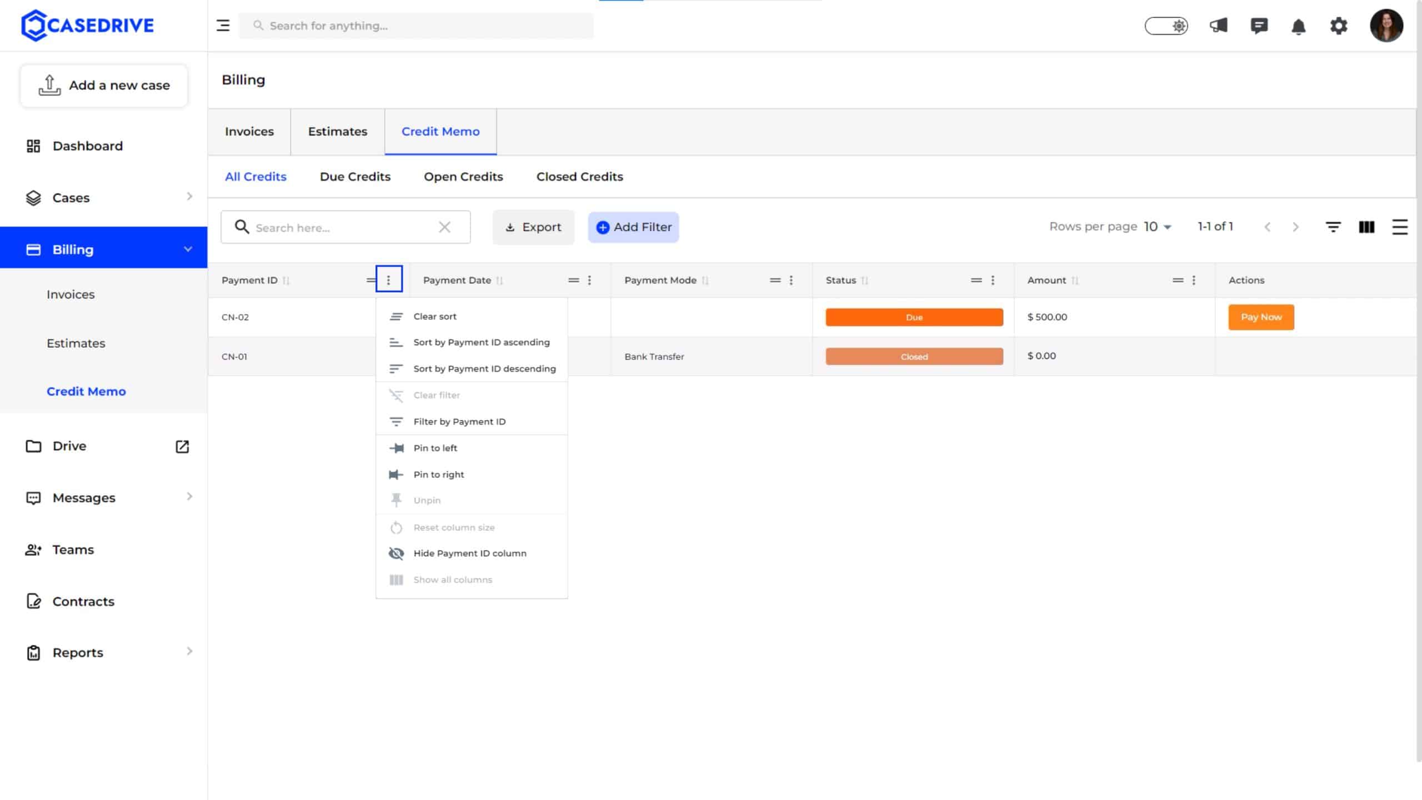Viewport: 1422px width, 800px height.
Task: Choose Pin to right
Action: tap(472, 474)
